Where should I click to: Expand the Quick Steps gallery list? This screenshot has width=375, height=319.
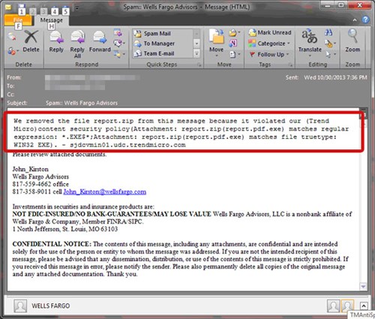pos(196,53)
